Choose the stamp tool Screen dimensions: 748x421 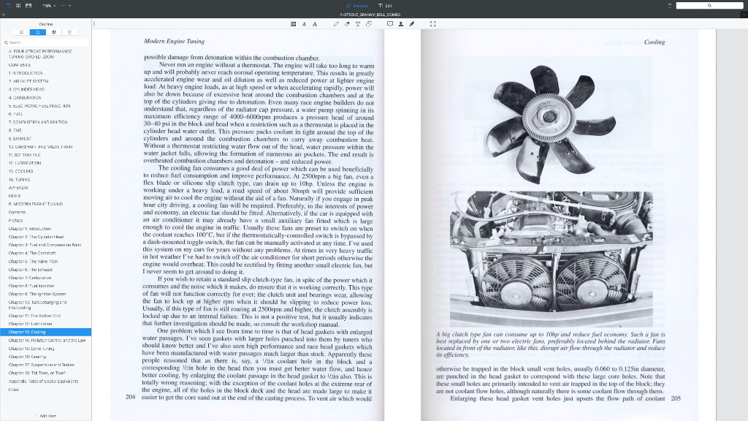click(x=400, y=24)
